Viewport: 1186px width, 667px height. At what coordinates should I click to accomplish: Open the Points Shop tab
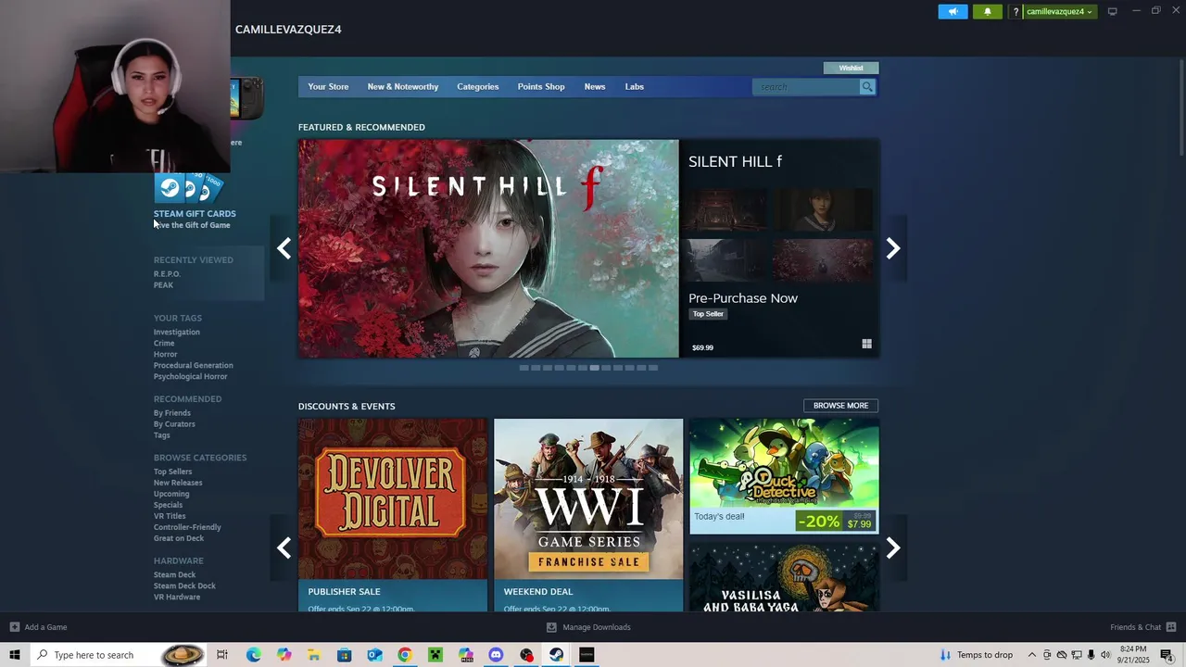pyautogui.click(x=541, y=87)
